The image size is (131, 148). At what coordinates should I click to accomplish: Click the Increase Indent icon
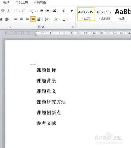coord(47,11)
